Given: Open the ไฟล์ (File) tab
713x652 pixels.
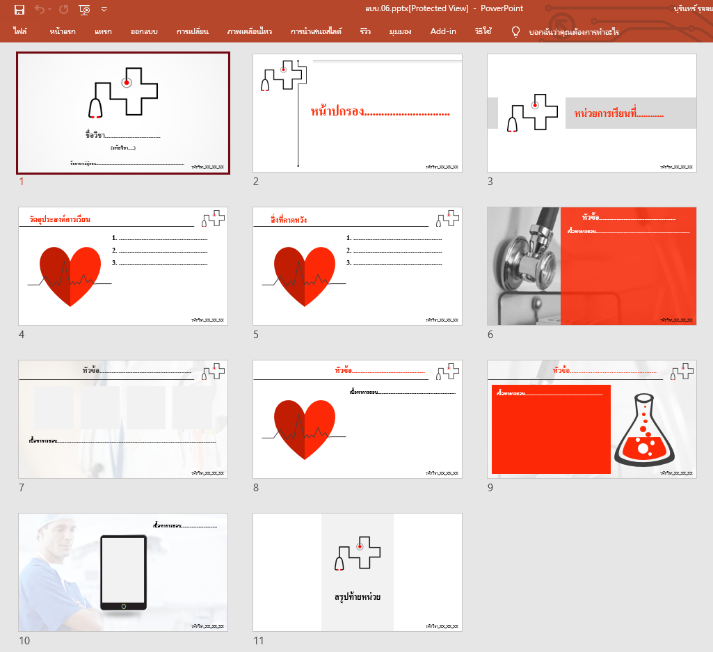Looking at the screenshot, I should (x=19, y=31).
